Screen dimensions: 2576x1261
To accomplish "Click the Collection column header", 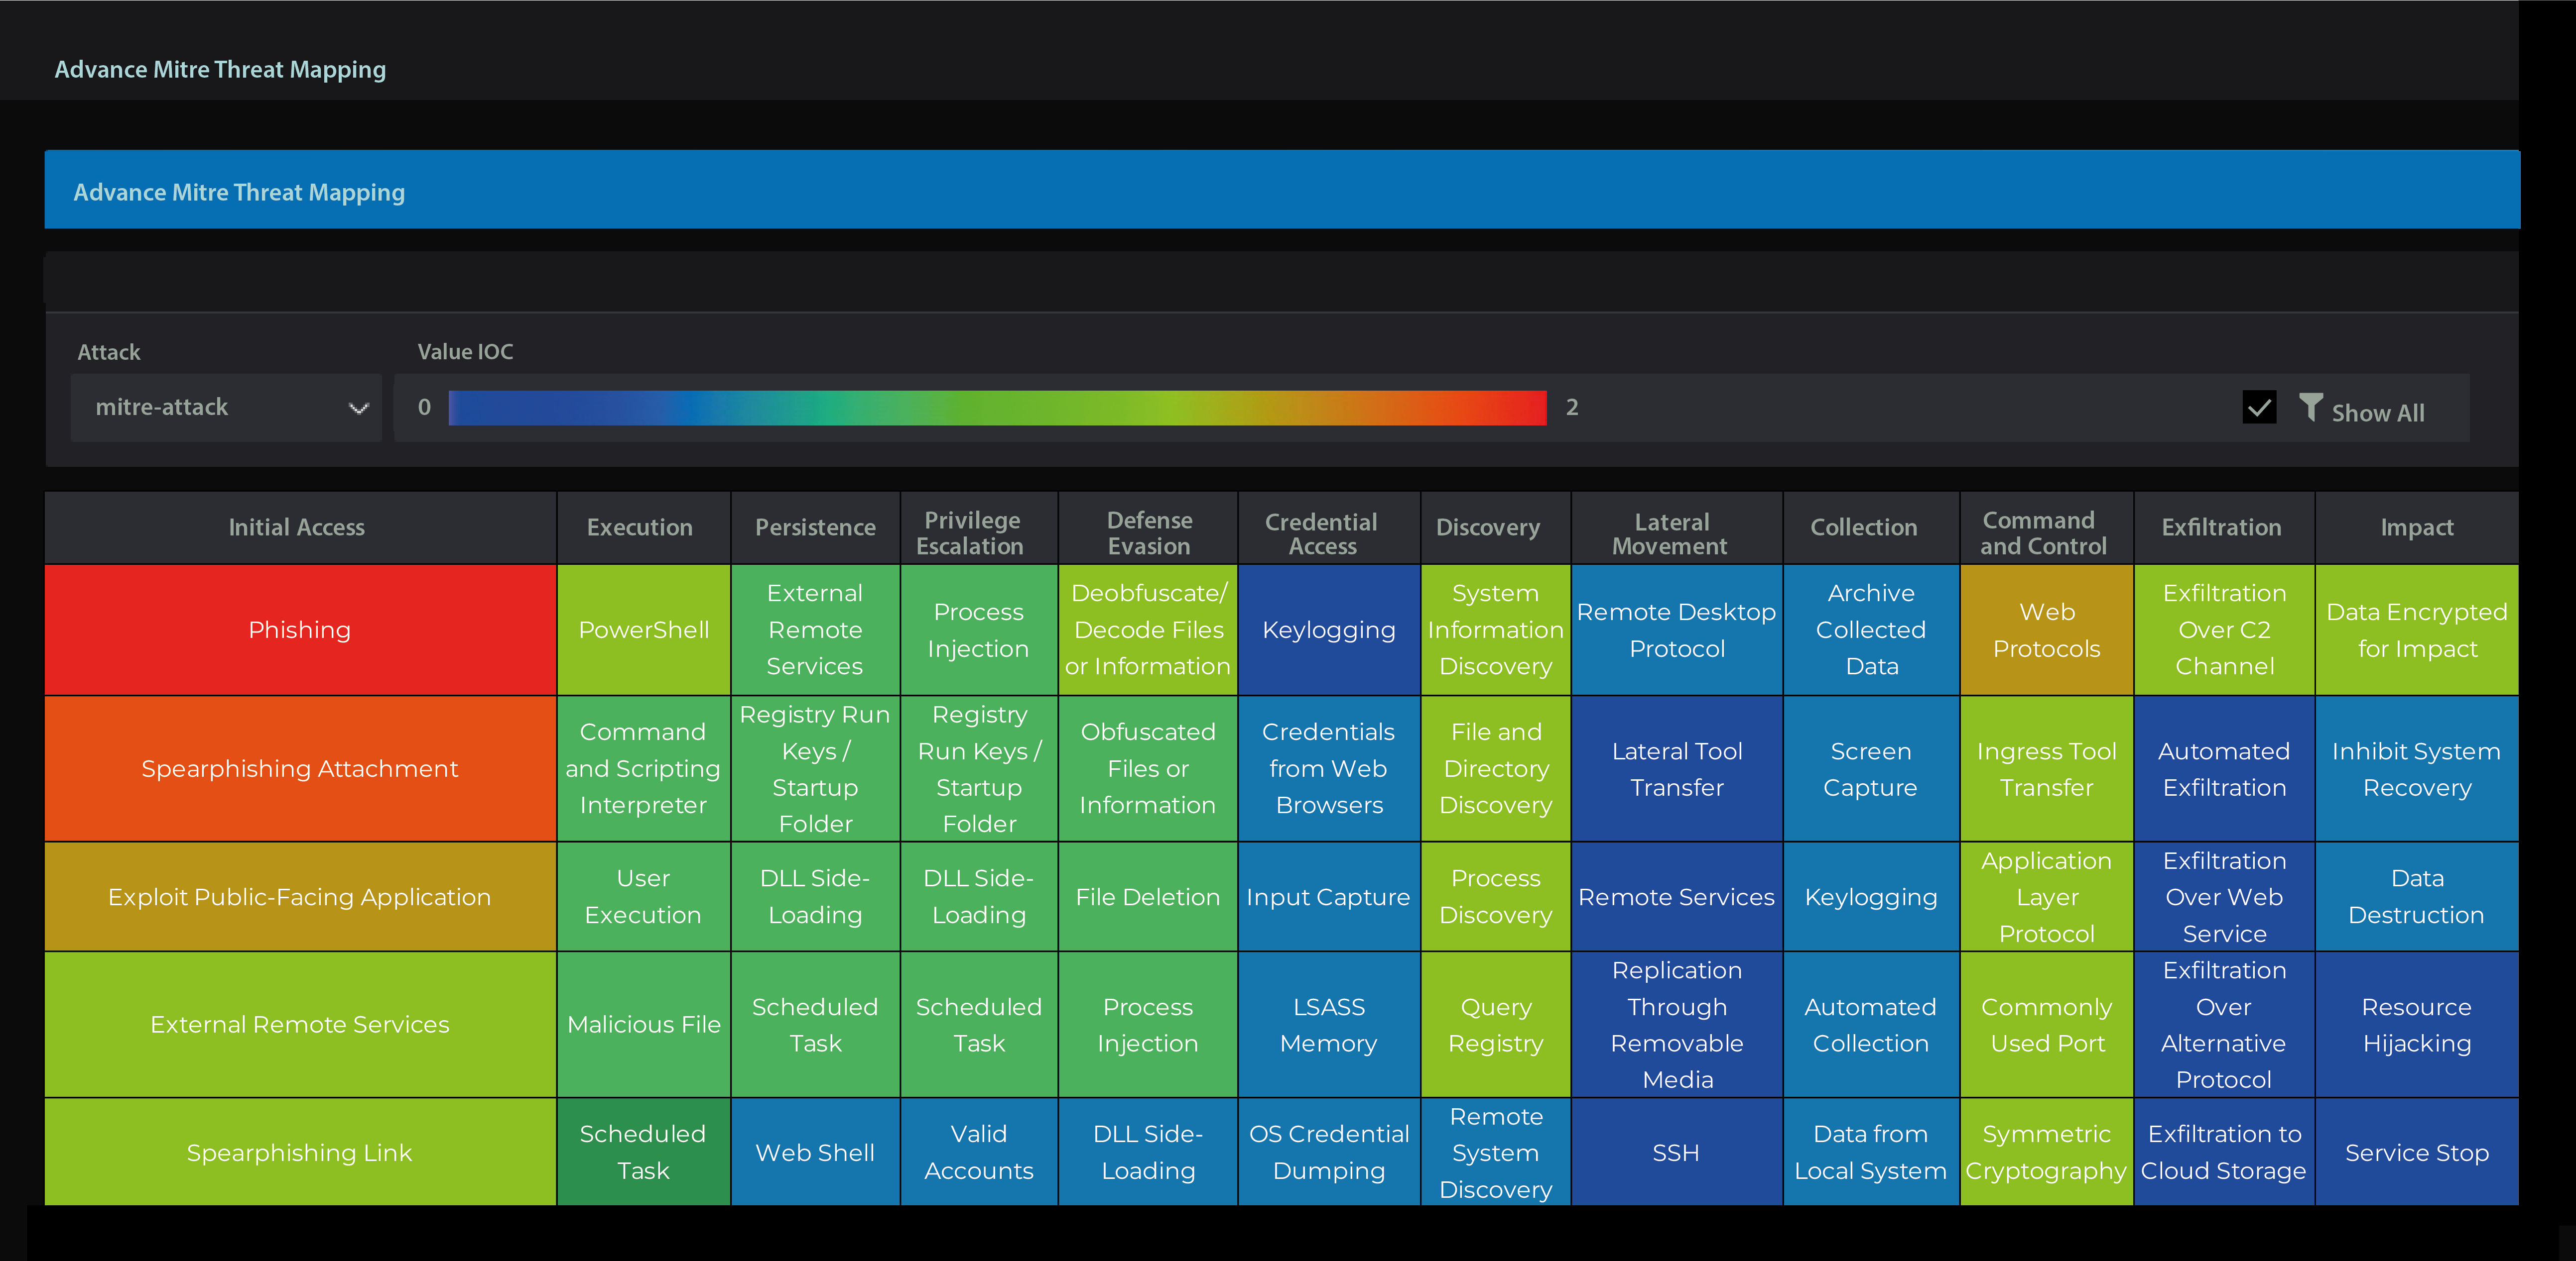I will [x=1871, y=527].
